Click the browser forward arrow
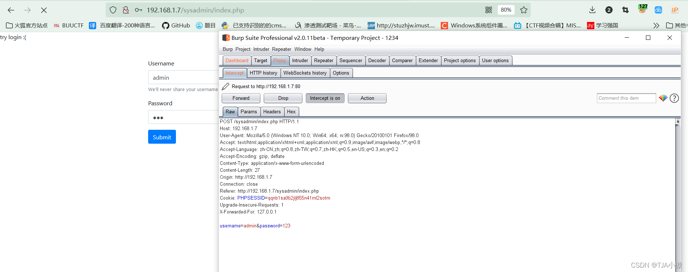 click(x=27, y=10)
